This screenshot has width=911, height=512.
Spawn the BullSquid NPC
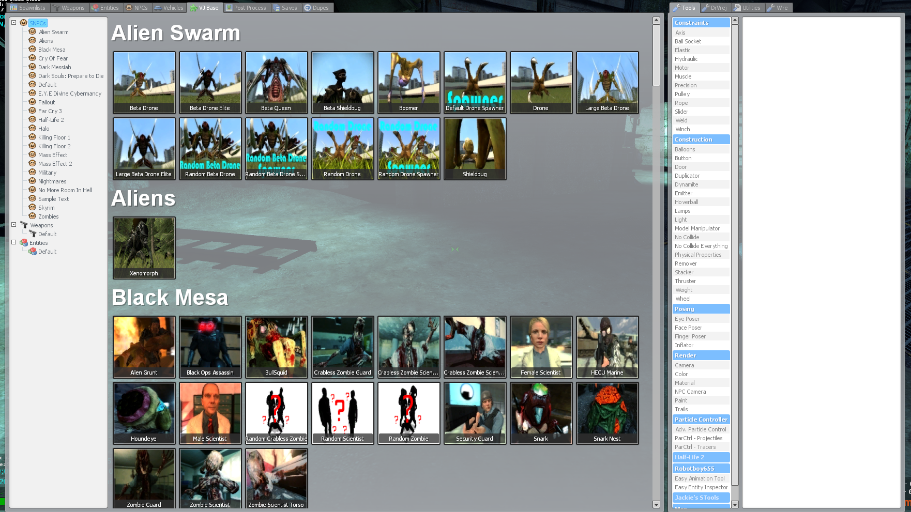tap(277, 347)
